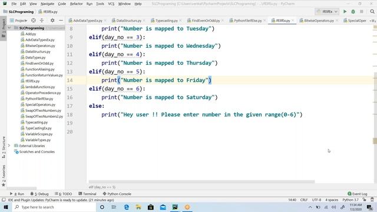Switch to PyCharm taskbar icon
The width and height of the screenshot is (377, 212).
click(x=175, y=207)
